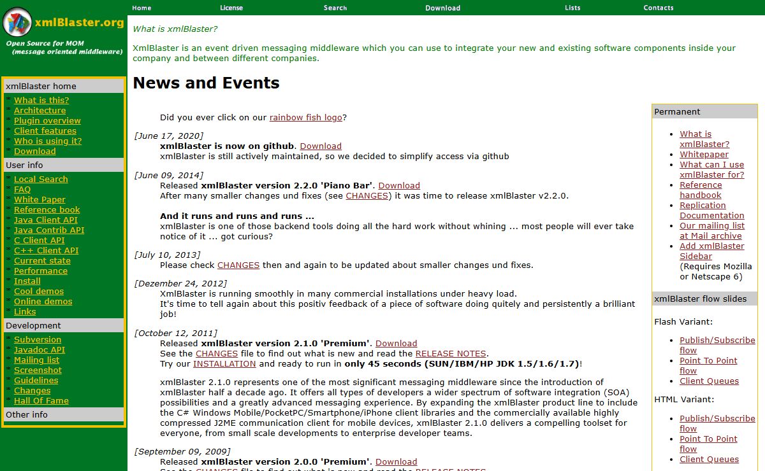This screenshot has height=471, width=765.
Task: Open 'What can I use xmlBlaster for?' link
Action: coord(712,169)
